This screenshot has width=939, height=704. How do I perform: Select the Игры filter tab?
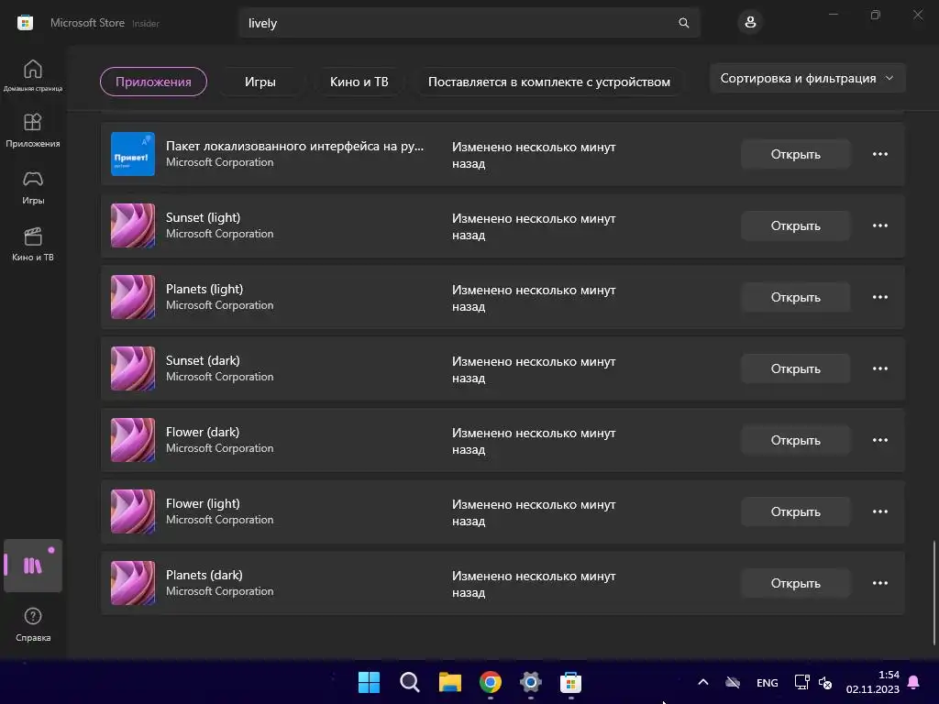(x=260, y=82)
